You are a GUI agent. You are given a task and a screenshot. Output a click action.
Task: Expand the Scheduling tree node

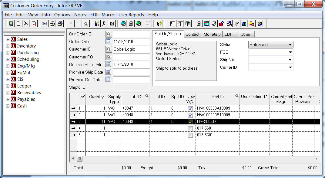point(8,59)
